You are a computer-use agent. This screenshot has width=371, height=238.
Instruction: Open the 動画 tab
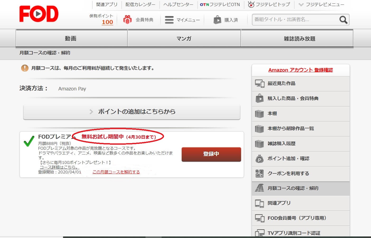coord(72,38)
